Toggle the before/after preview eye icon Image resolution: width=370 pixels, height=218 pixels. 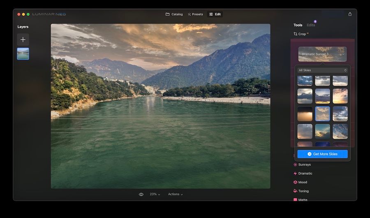(x=141, y=194)
